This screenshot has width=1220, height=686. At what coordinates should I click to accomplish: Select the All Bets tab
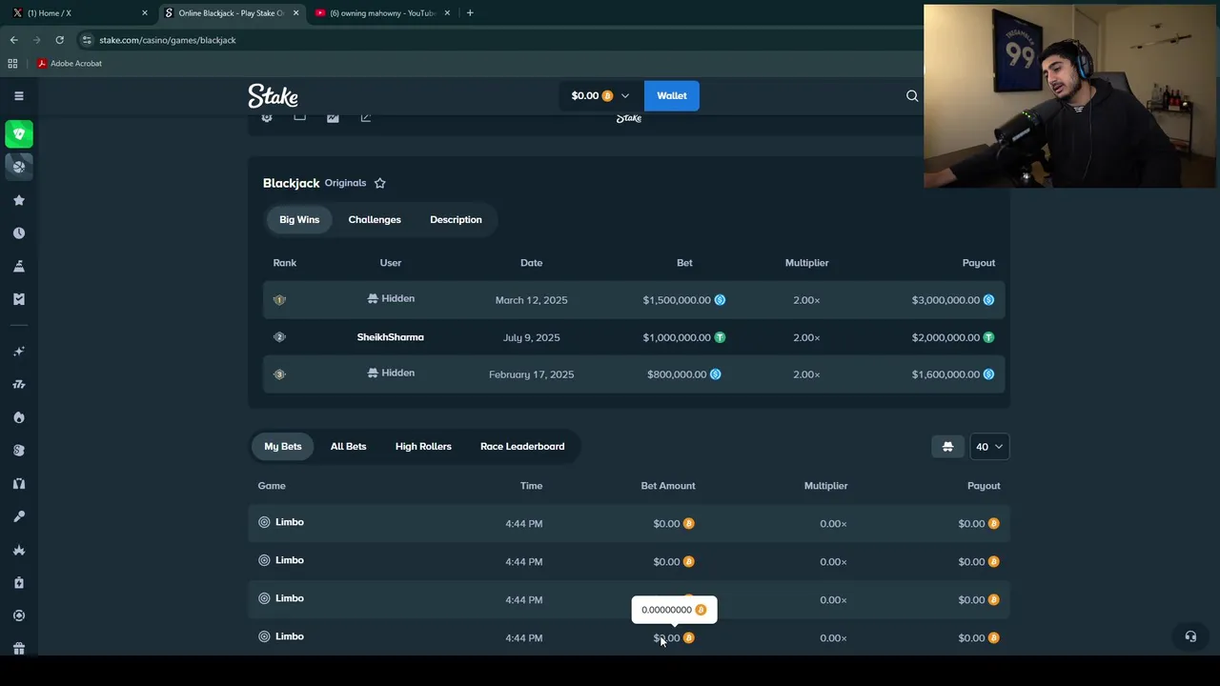tap(348, 447)
